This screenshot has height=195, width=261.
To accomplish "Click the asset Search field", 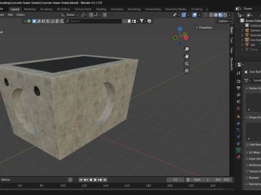I will point(94,21).
